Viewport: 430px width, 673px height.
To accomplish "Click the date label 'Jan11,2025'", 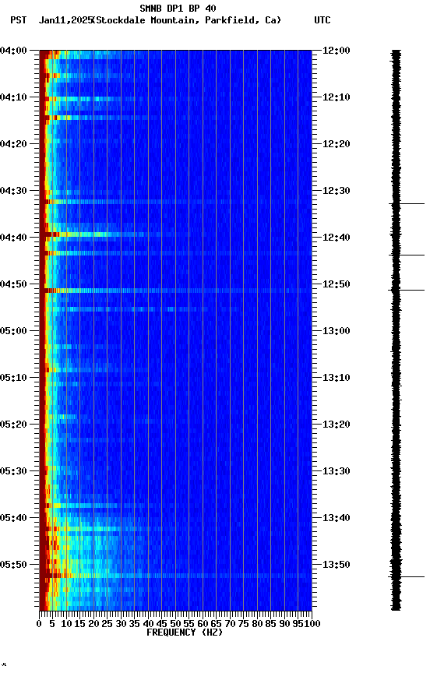I will click(65, 20).
